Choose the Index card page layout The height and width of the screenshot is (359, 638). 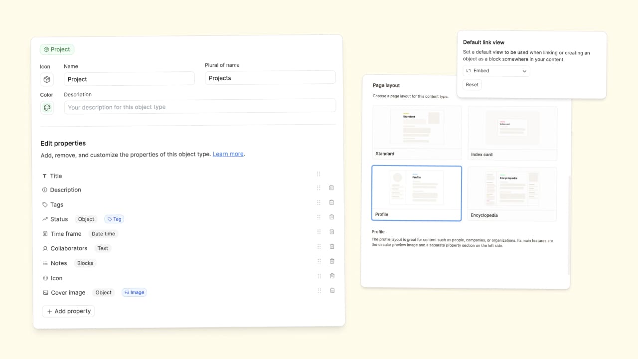point(512,133)
